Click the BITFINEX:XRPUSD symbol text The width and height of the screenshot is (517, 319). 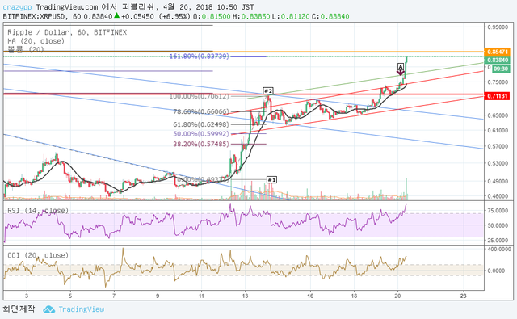pos(36,16)
